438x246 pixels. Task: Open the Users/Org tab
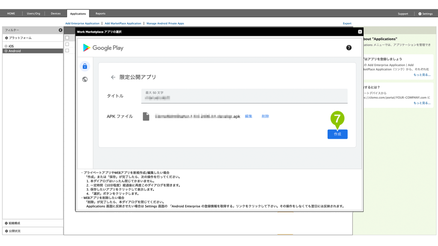pos(33,13)
